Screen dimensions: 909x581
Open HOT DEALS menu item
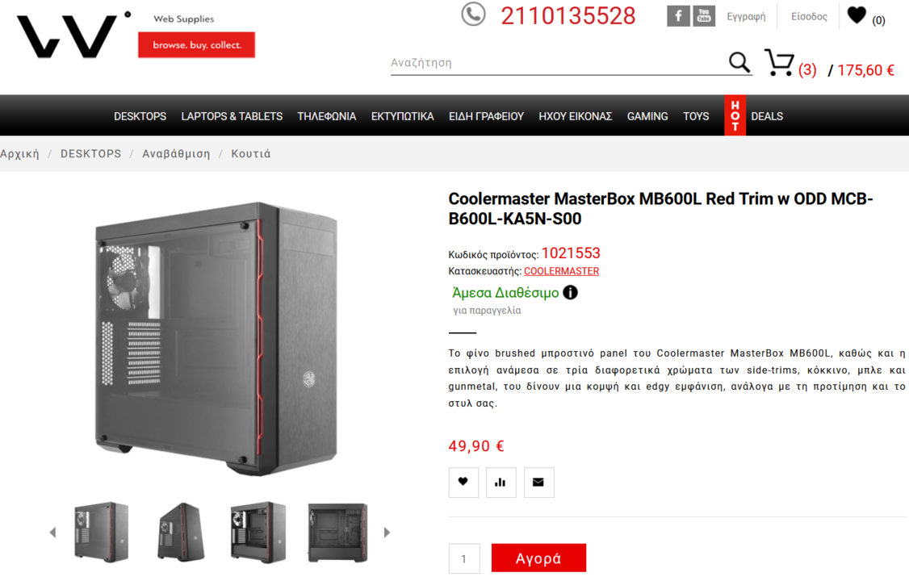[754, 116]
